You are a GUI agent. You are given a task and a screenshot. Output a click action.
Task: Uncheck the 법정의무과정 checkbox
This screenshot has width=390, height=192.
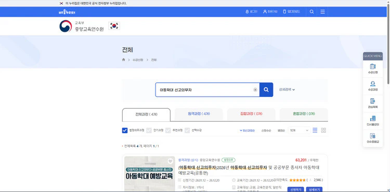coord(125,130)
